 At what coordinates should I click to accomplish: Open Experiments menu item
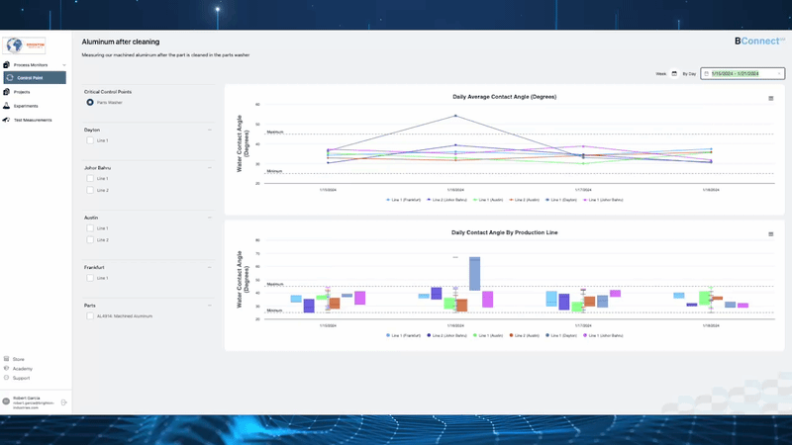click(26, 106)
